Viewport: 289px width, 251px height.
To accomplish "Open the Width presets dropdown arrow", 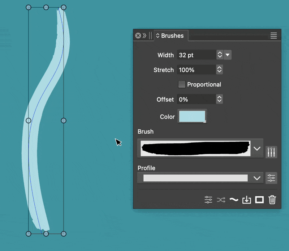I will 228,55.
